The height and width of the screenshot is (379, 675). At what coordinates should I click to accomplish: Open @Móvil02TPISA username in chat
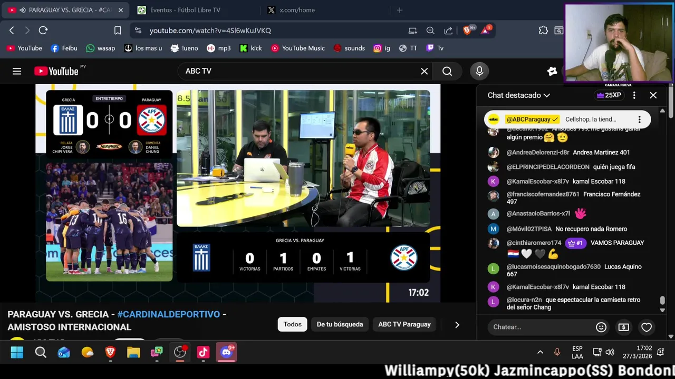coord(529,229)
